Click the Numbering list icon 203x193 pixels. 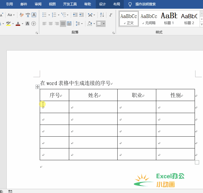click(x=54, y=15)
